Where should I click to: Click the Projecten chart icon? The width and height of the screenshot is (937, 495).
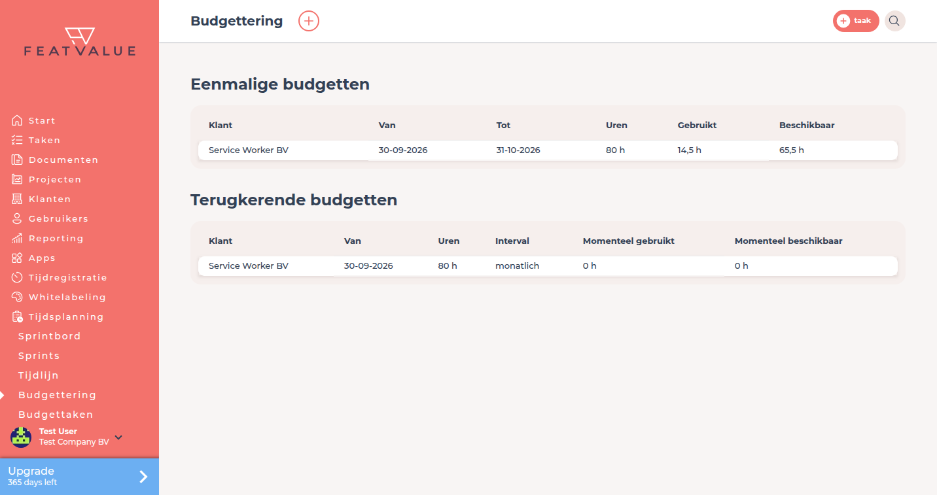[x=17, y=179]
